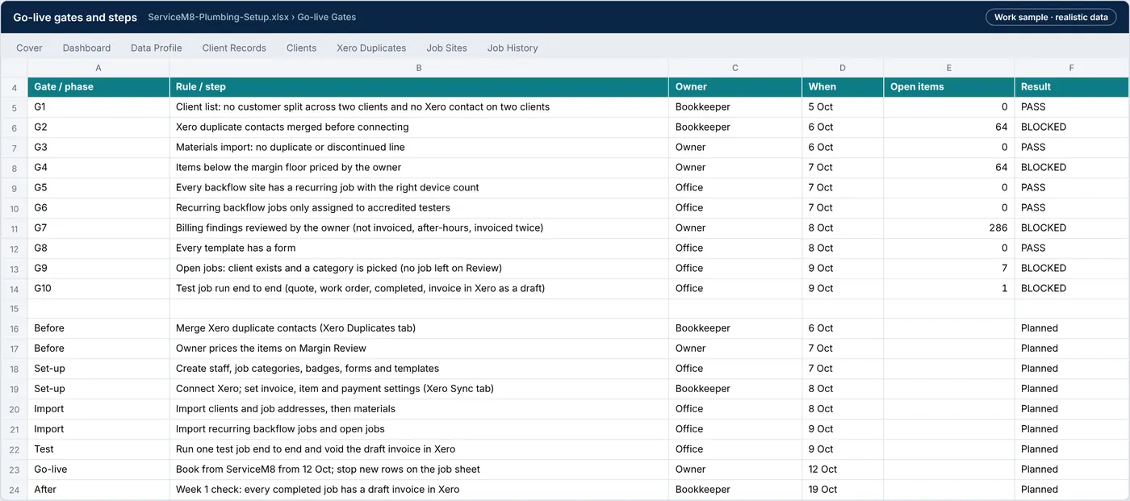
Task: Select the open items value 7
Action: (949, 269)
